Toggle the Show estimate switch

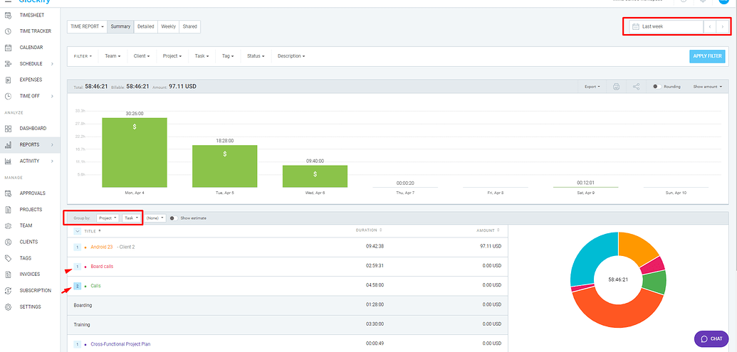pyautogui.click(x=174, y=218)
